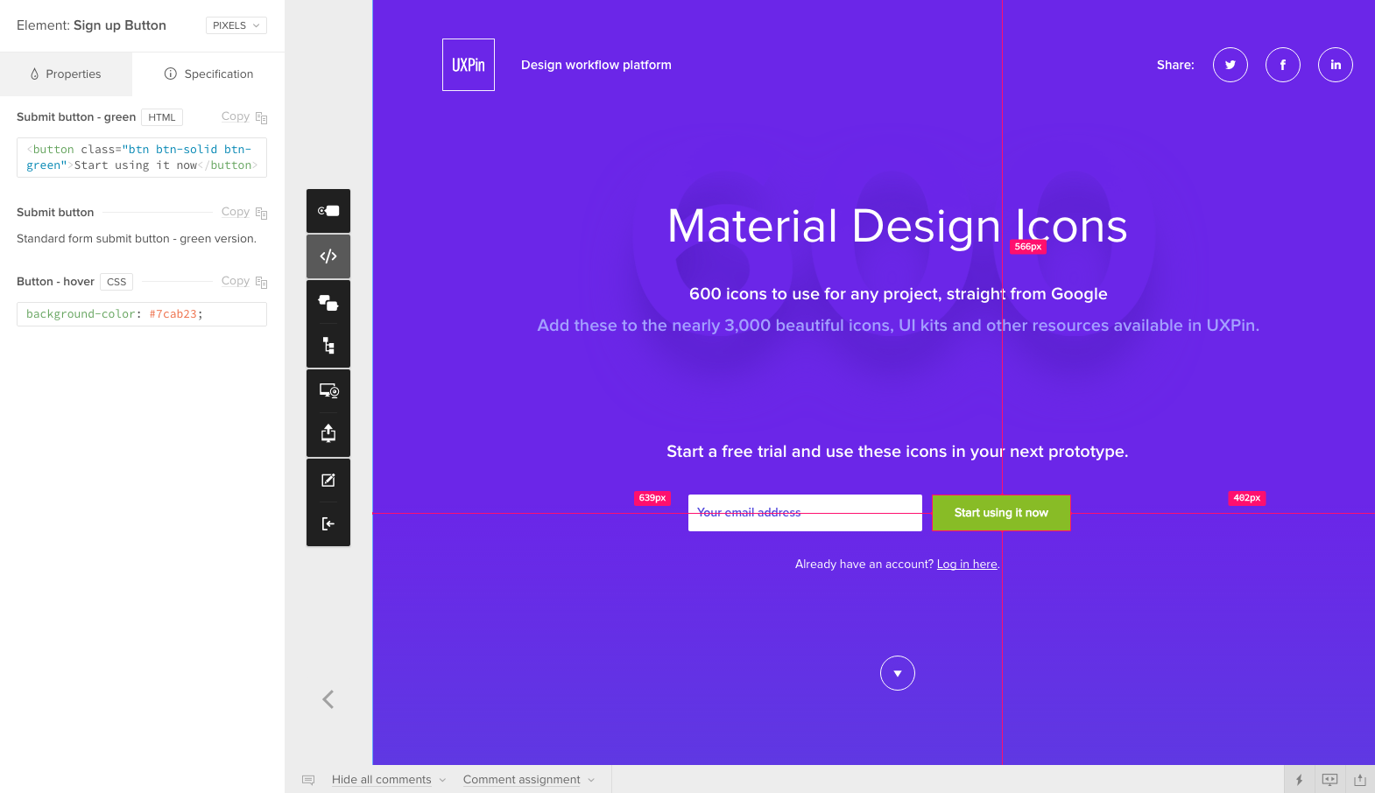Click the lightning bolt icon in bottom bar
This screenshot has width=1375, height=793.
(1300, 780)
